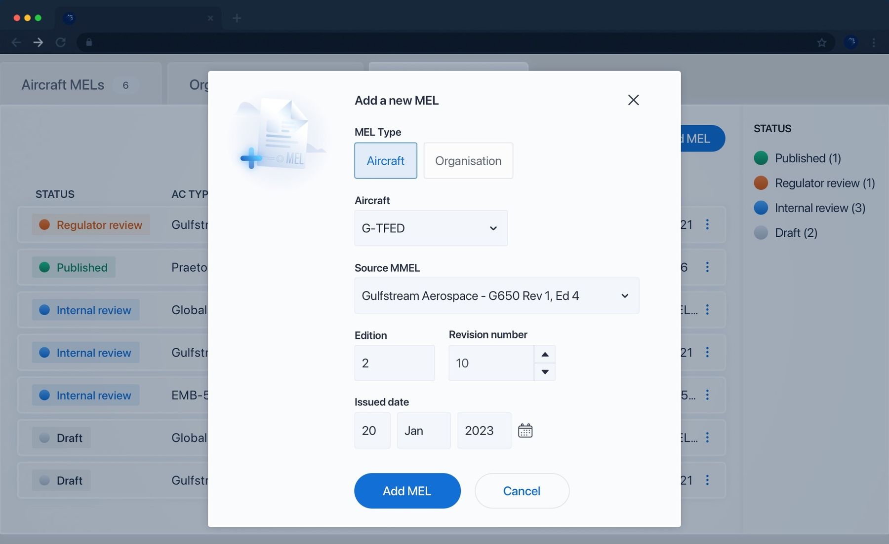This screenshot has height=544, width=889.
Task: Reload the page with the browser refresh icon
Action: (61, 43)
